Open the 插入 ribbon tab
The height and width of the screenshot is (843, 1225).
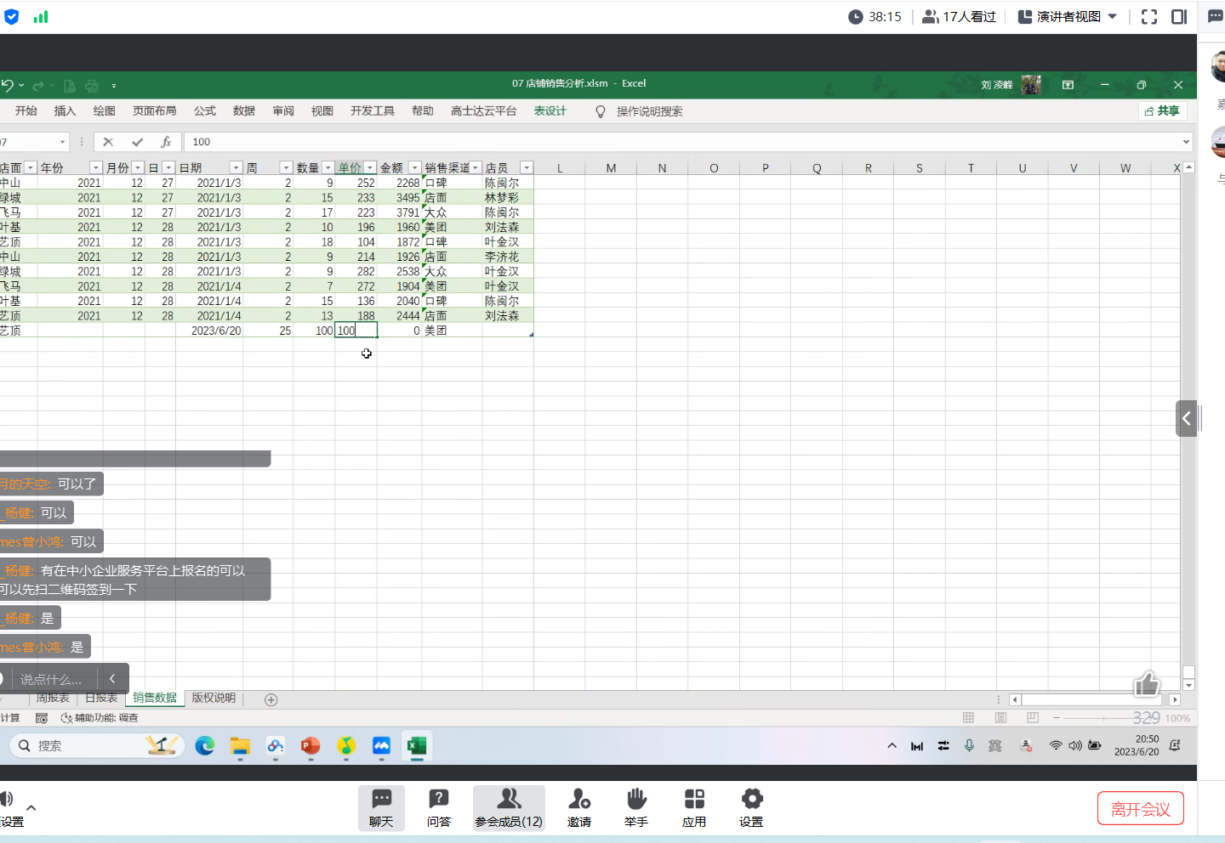point(65,111)
